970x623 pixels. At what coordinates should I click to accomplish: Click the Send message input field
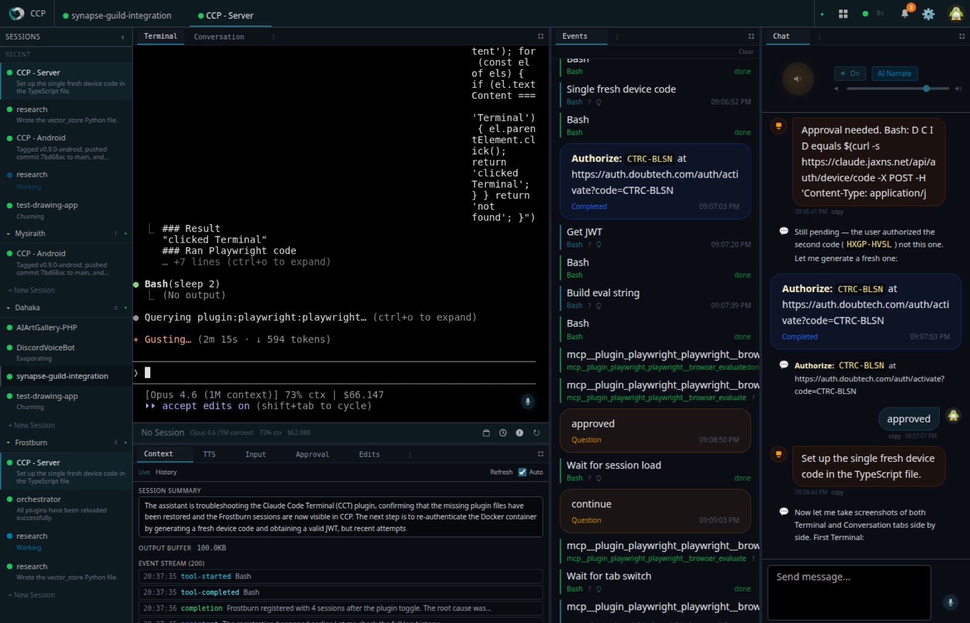point(849,592)
